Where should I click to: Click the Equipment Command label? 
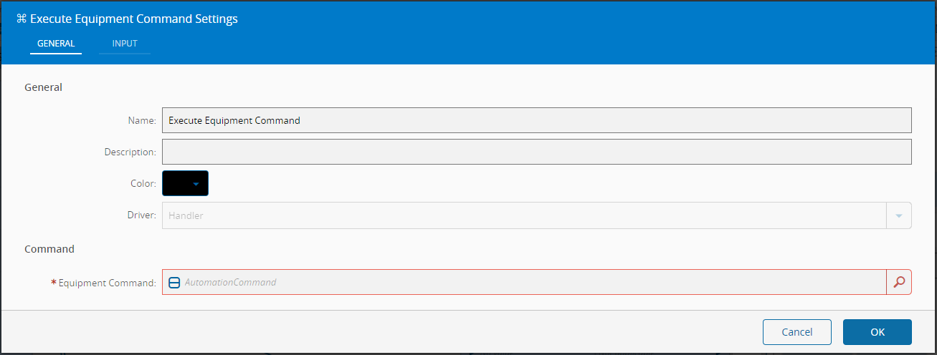pyautogui.click(x=107, y=283)
